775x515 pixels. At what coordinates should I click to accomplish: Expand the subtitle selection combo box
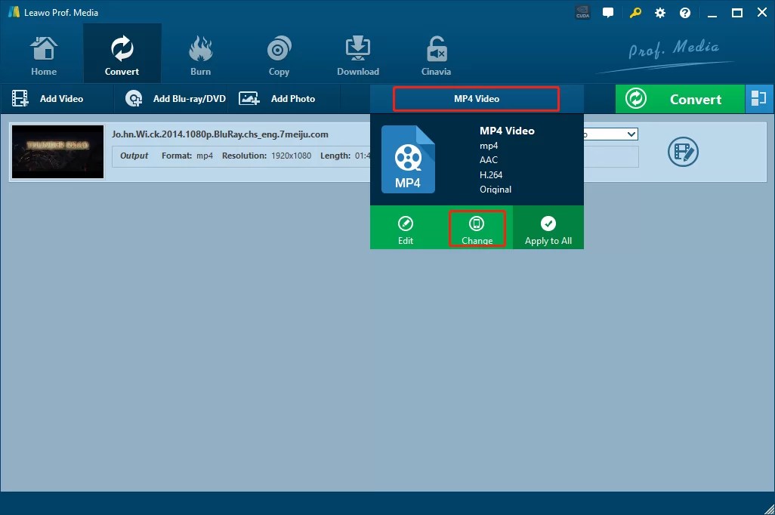pos(631,134)
